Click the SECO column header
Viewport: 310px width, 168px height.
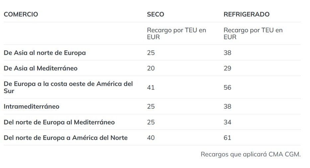click(x=155, y=14)
